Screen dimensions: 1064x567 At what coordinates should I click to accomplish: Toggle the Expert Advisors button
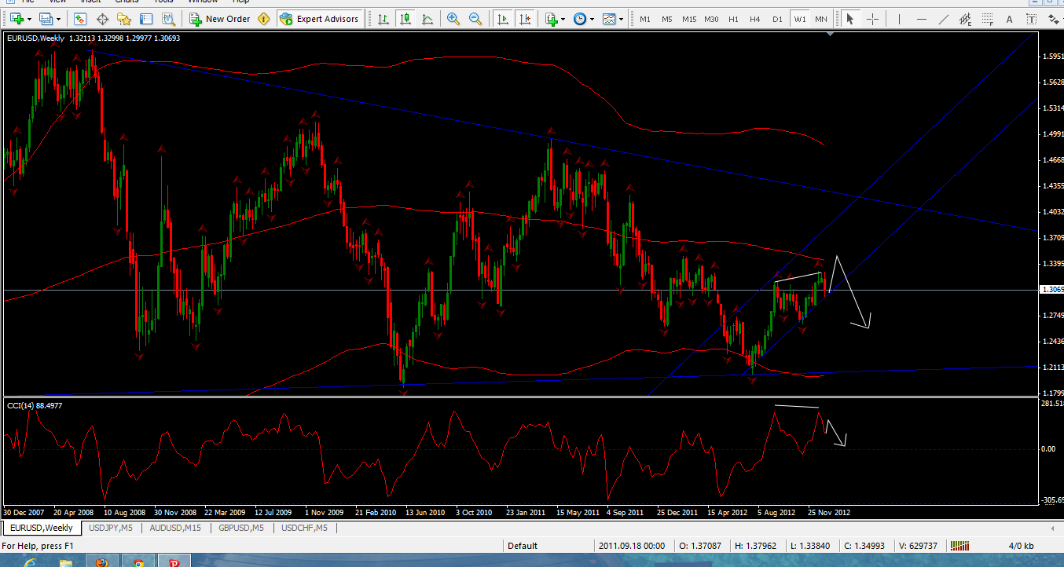(319, 19)
